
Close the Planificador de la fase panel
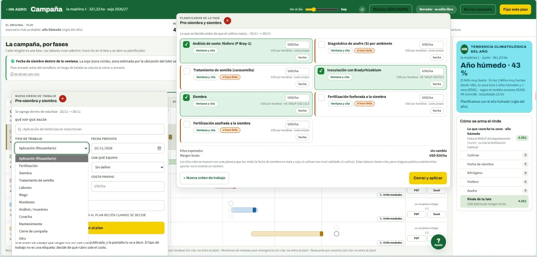point(227,20)
